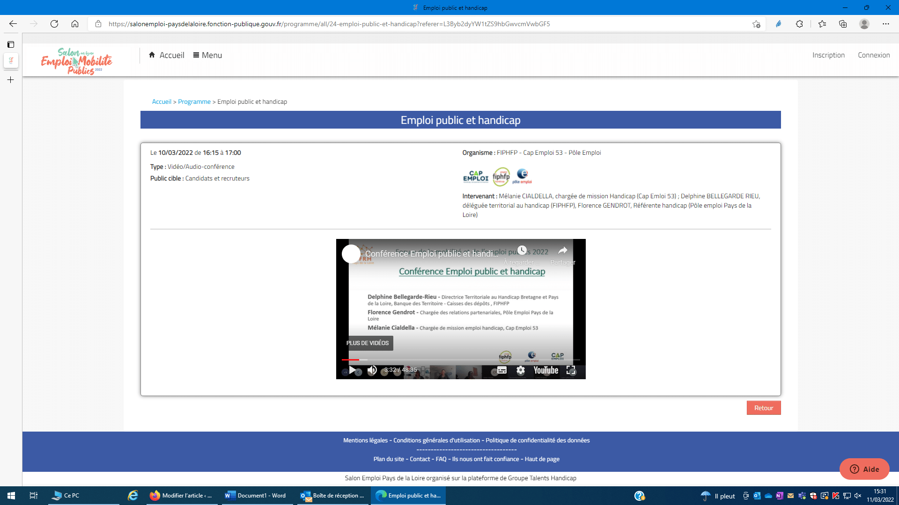Screen dimensions: 899x505
Task: Open the Menu hamburger in site header
Action: click(207, 55)
